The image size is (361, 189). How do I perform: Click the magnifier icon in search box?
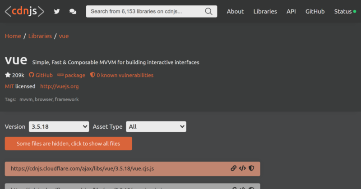click(208, 11)
